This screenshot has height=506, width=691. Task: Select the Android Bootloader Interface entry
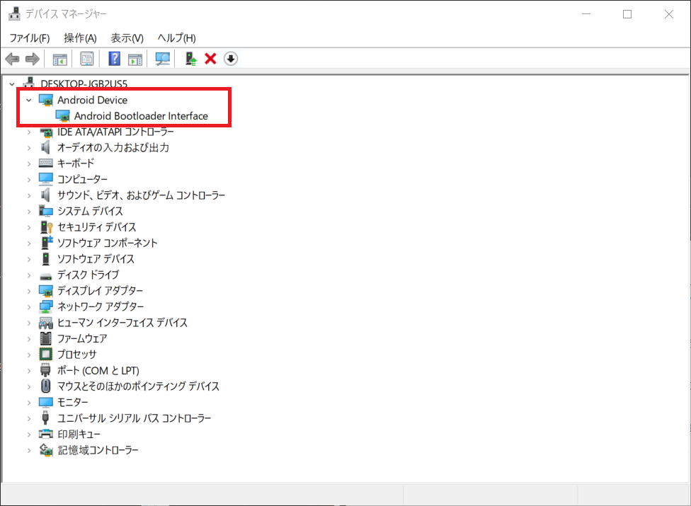click(x=141, y=116)
